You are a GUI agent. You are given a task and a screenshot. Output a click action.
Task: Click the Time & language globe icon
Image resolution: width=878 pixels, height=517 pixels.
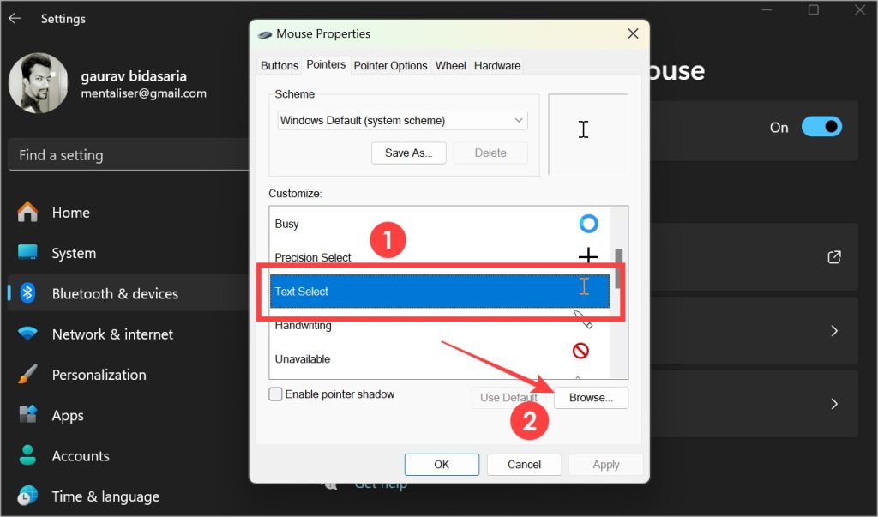pyautogui.click(x=27, y=496)
